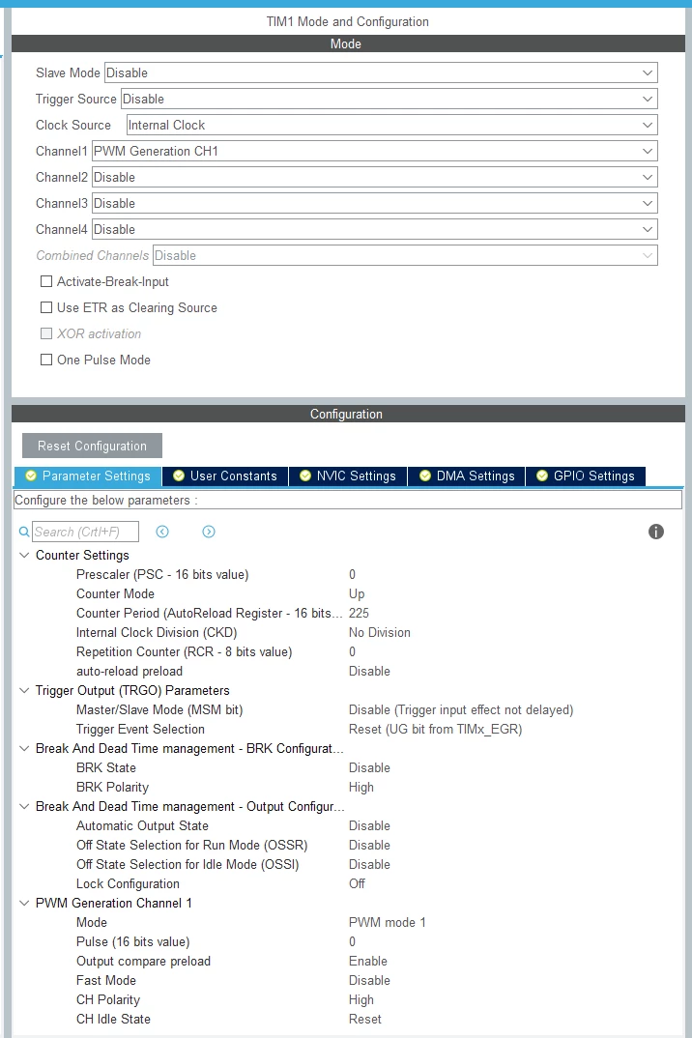This screenshot has height=1038, width=692.
Task: Enable Activate-Break-Input checkbox
Action: [x=46, y=281]
